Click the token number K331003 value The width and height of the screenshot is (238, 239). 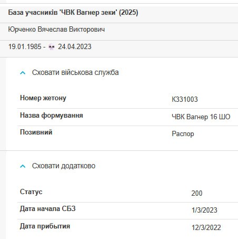[x=185, y=99]
